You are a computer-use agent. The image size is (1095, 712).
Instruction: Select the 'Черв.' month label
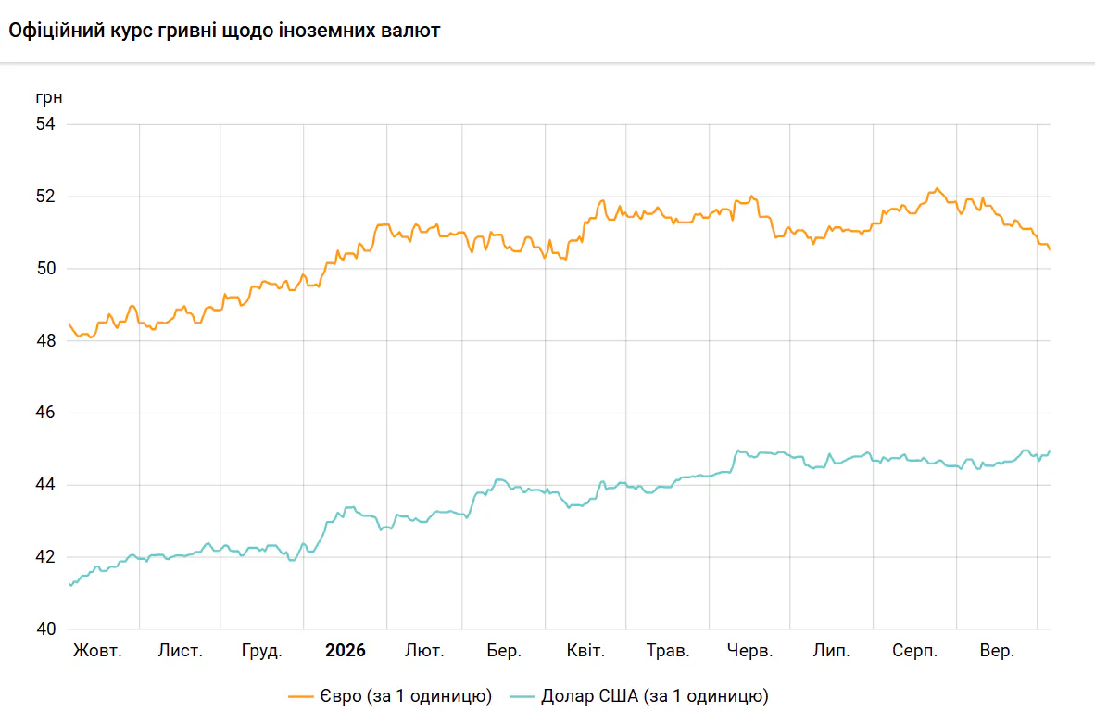pos(750,651)
